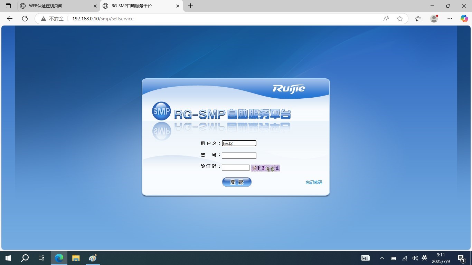
Task: Open Windows Start menu
Action: 8,258
